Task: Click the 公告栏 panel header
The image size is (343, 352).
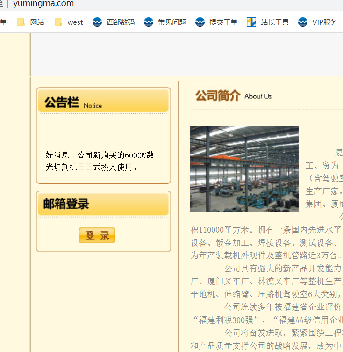Action: (62, 102)
